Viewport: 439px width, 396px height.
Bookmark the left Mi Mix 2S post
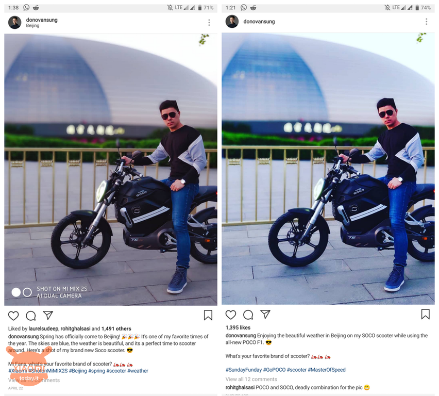pyautogui.click(x=208, y=315)
